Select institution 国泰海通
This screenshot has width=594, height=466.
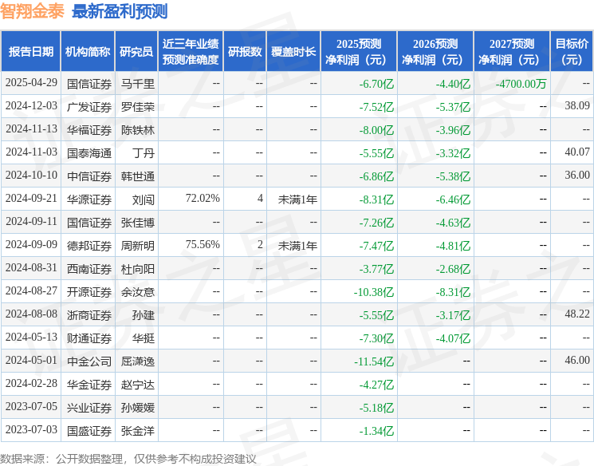pos(89,152)
